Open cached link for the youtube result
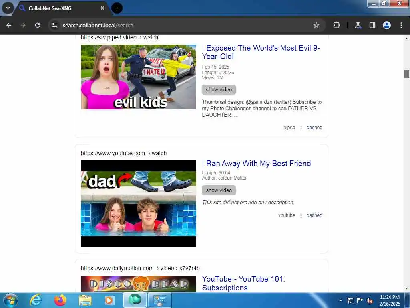 [x=314, y=215]
